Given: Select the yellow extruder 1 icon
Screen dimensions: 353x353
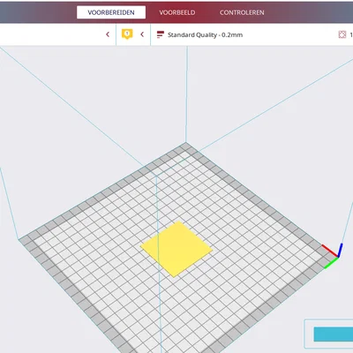Looking at the screenshot, I should [127, 34].
